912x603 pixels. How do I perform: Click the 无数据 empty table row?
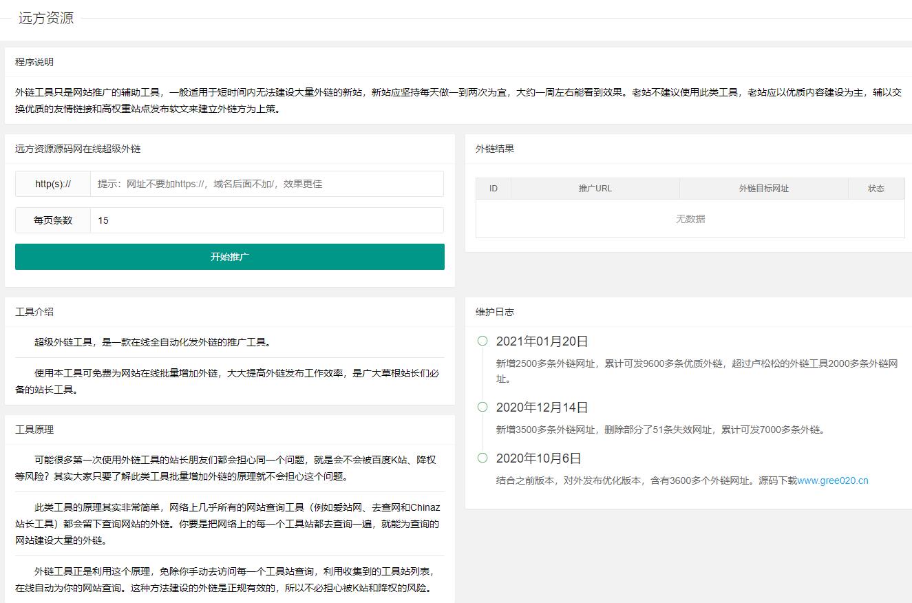pos(690,219)
